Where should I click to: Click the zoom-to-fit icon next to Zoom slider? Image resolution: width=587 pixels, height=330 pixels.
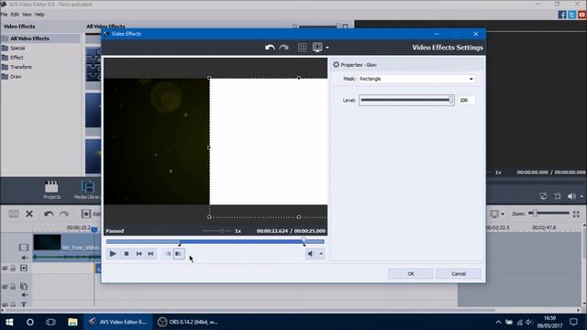[576, 214]
